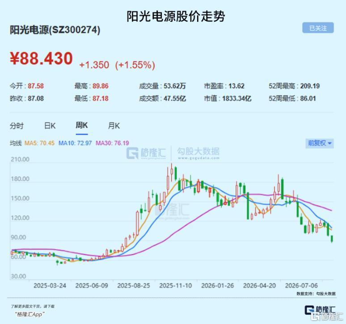
Task: Click the current price ¥88.430
Action: coord(41,59)
